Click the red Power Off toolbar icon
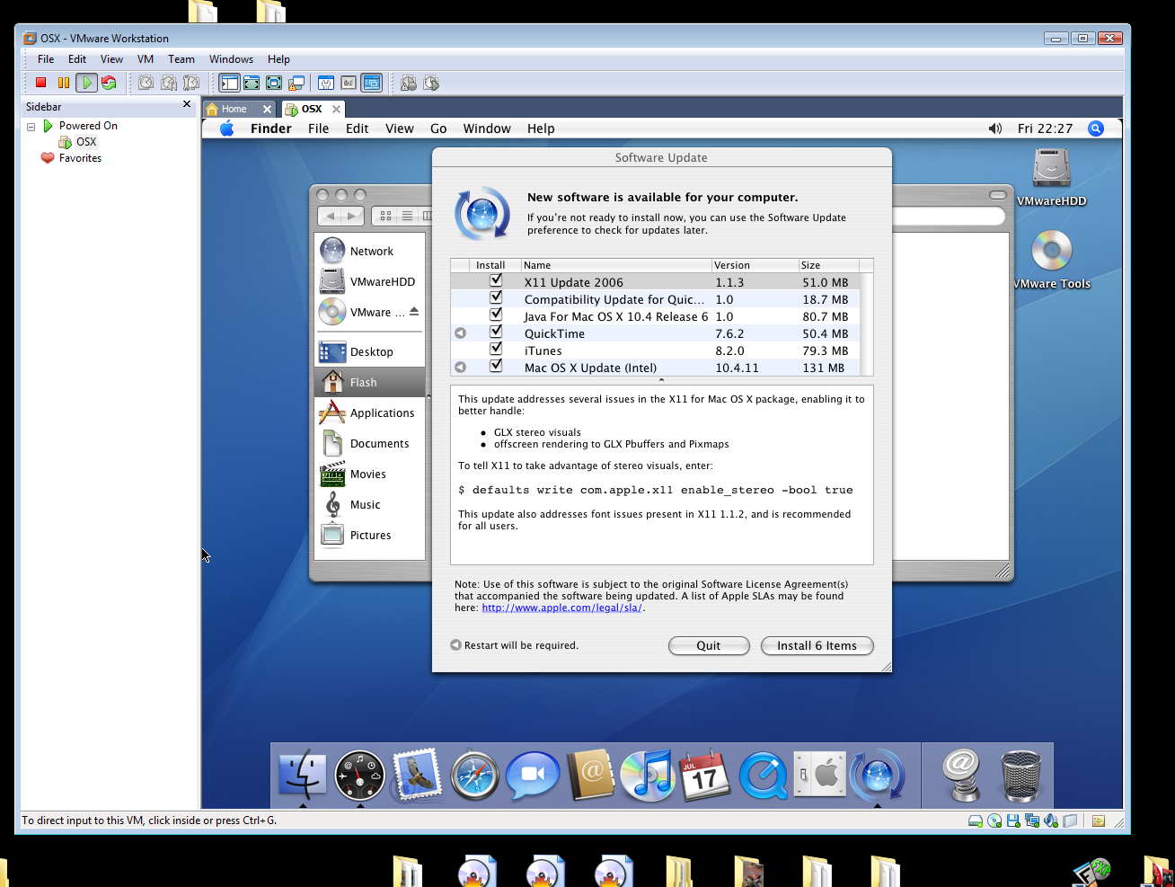The height and width of the screenshot is (887, 1175). [x=40, y=83]
